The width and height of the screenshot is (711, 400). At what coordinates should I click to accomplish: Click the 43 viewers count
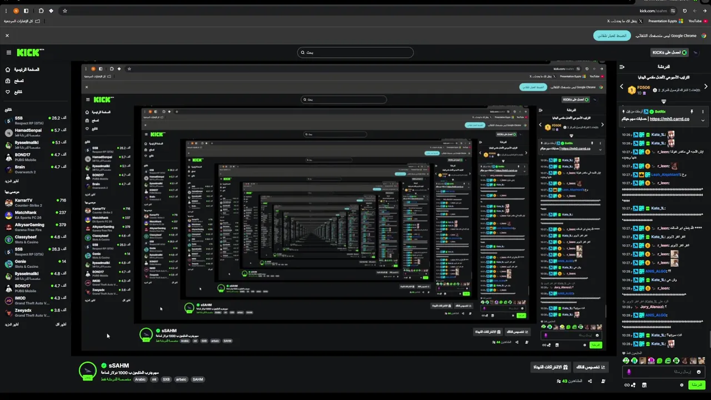[569, 381]
